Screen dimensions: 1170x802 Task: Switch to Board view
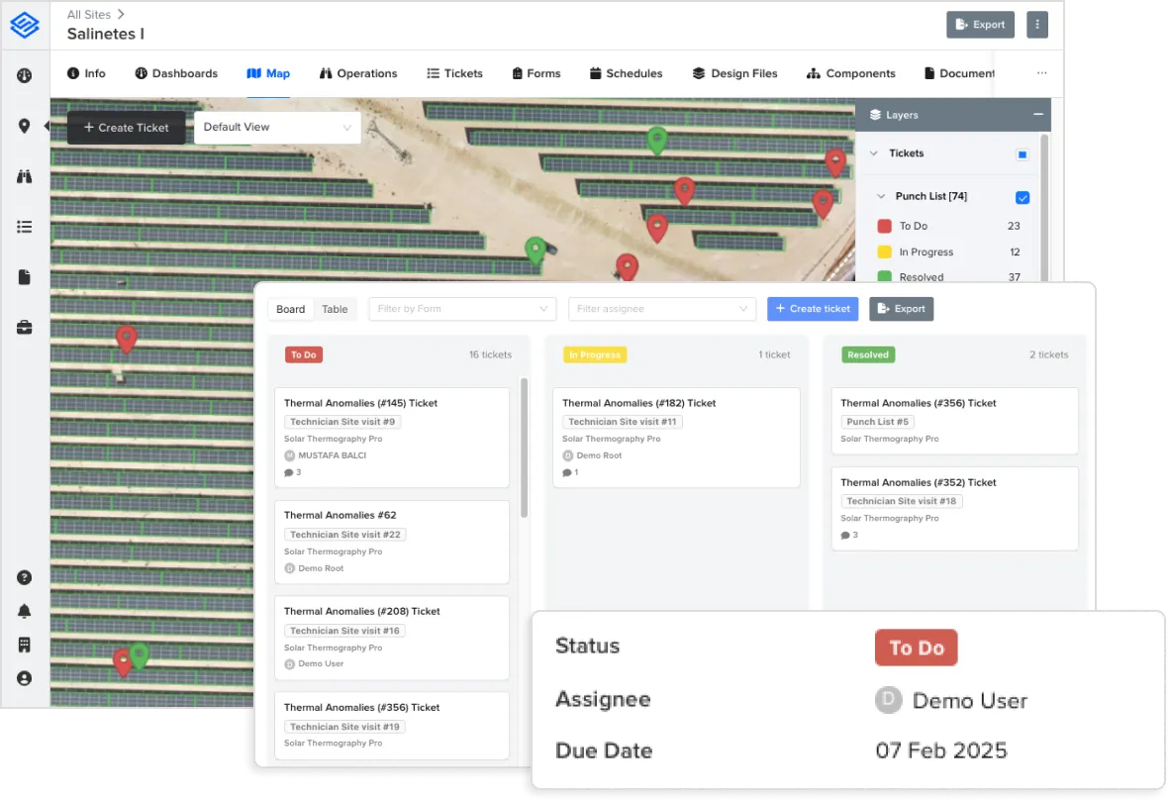point(290,309)
